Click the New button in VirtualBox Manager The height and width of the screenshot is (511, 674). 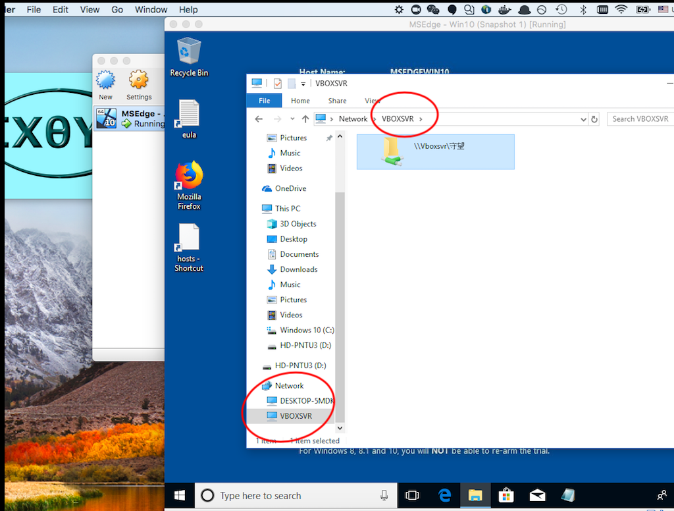105,85
